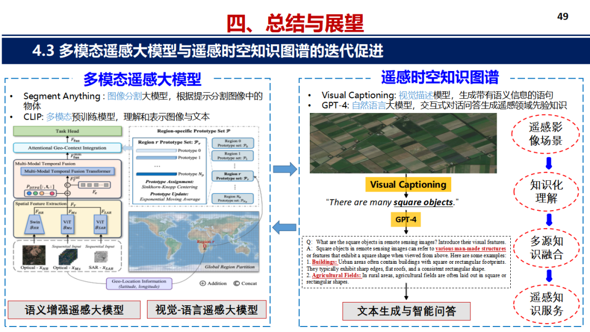Click the underlined text square objects
590x332 pixels.
coord(423,202)
